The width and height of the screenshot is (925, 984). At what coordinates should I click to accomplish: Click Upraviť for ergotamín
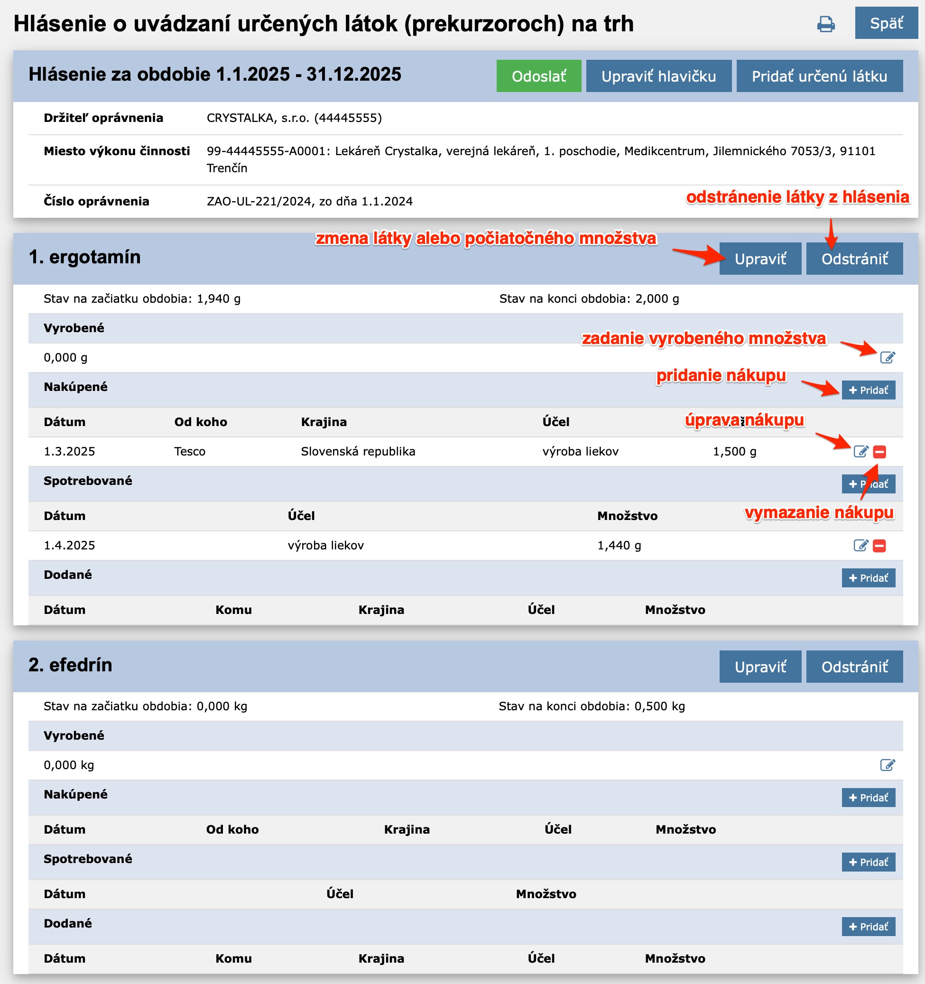click(x=760, y=259)
